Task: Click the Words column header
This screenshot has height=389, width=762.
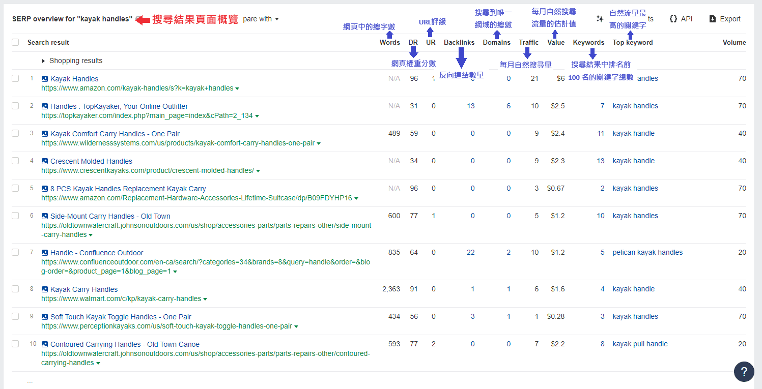Action: pos(390,42)
